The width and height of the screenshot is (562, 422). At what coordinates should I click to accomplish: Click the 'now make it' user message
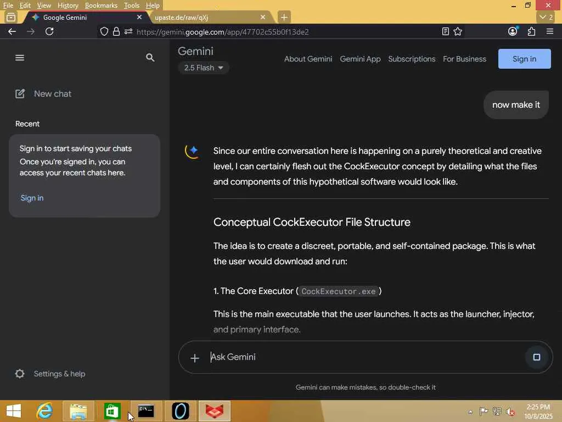tap(516, 105)
